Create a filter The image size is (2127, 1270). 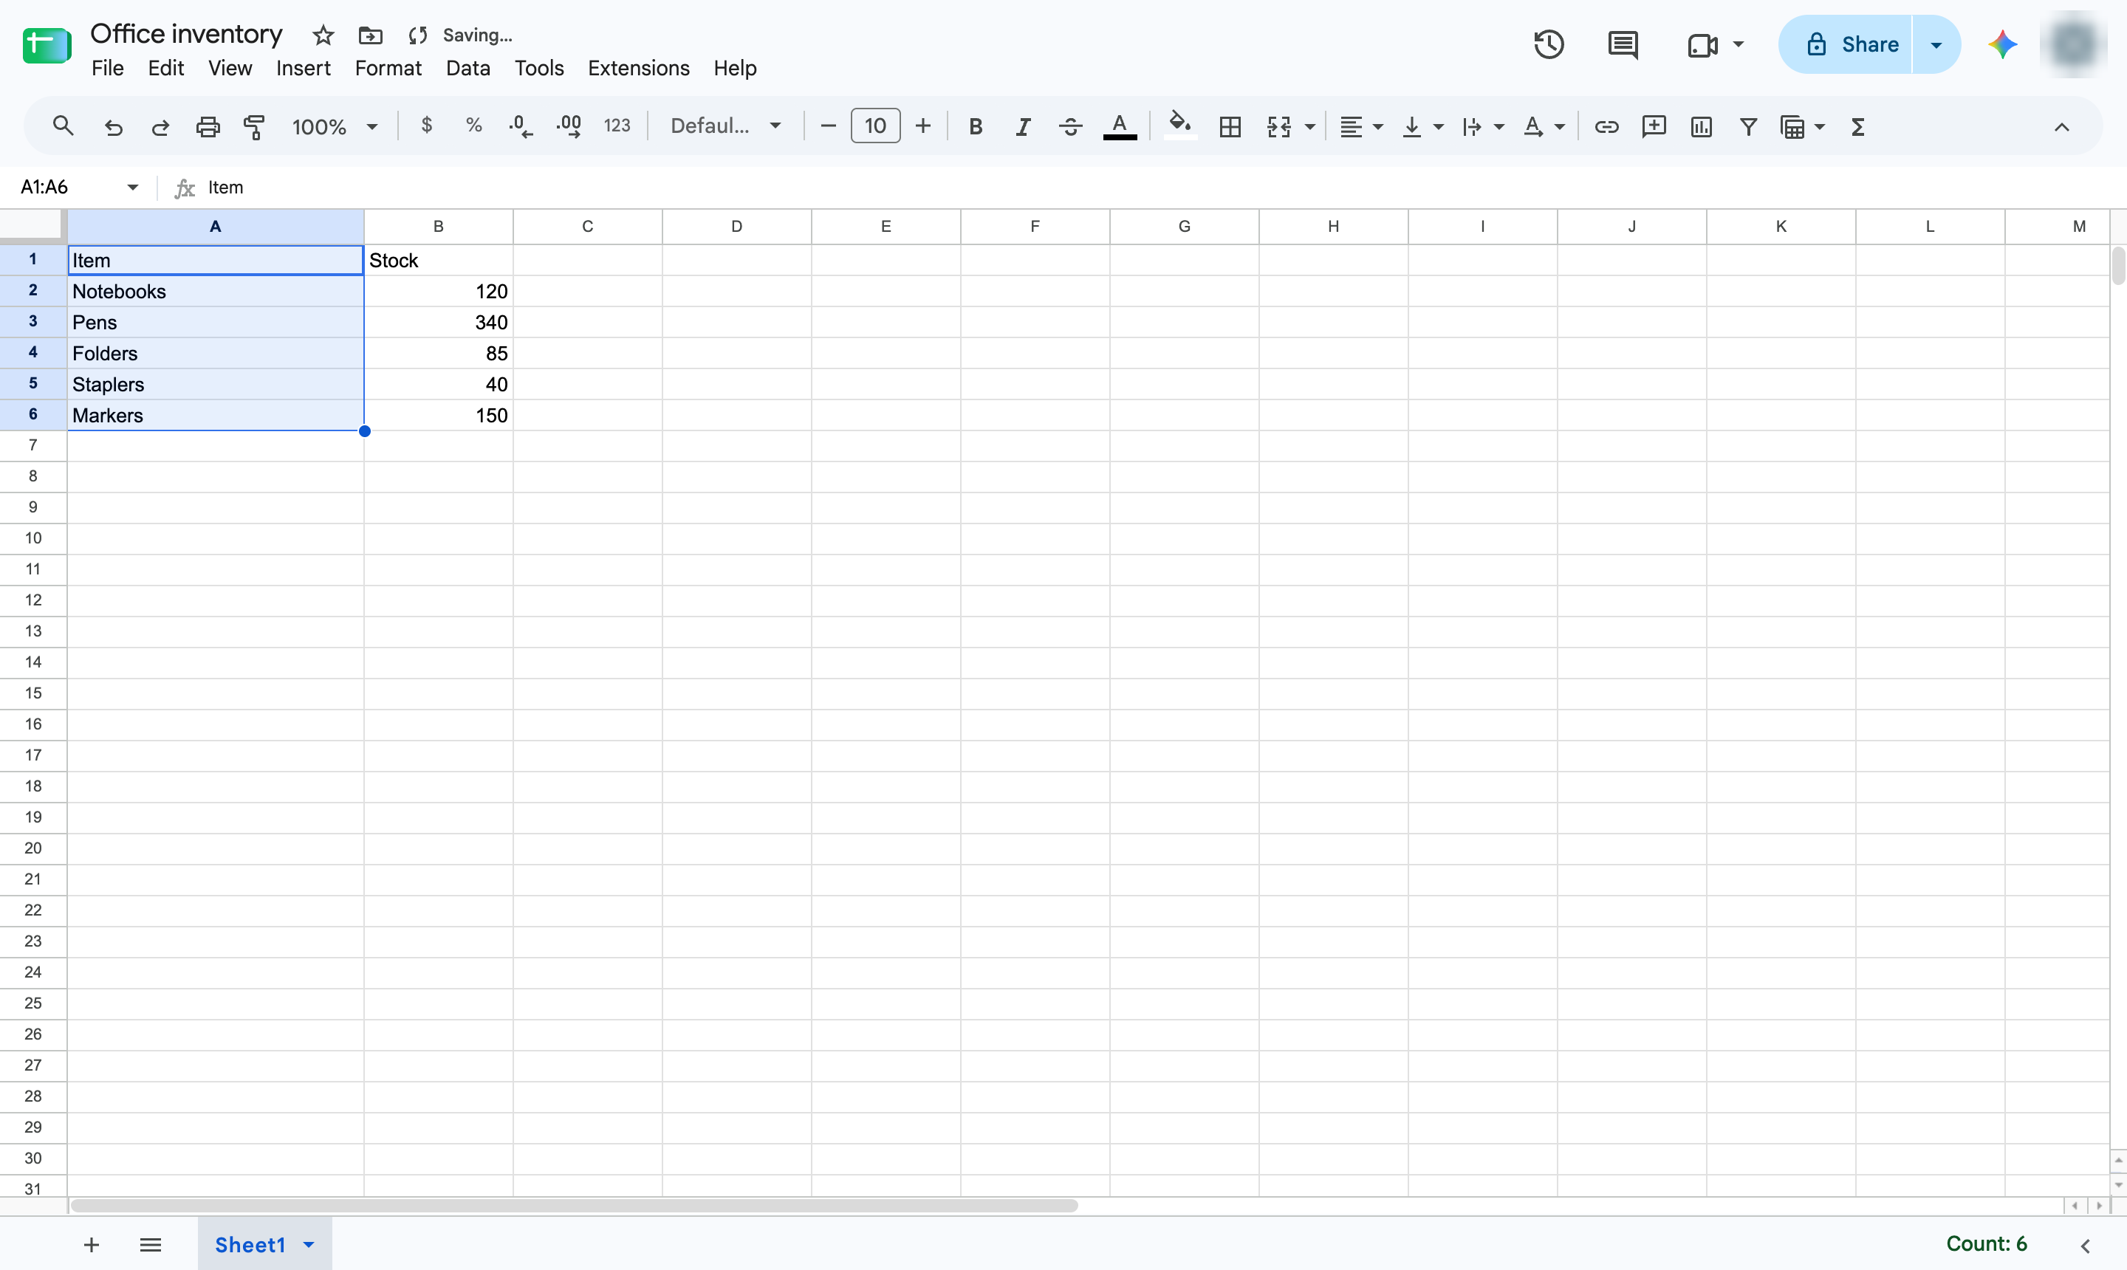point(1749,127)
